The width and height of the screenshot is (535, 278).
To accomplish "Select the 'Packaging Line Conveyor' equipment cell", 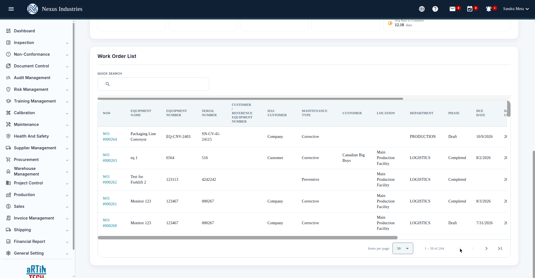I will coord(143,136).
